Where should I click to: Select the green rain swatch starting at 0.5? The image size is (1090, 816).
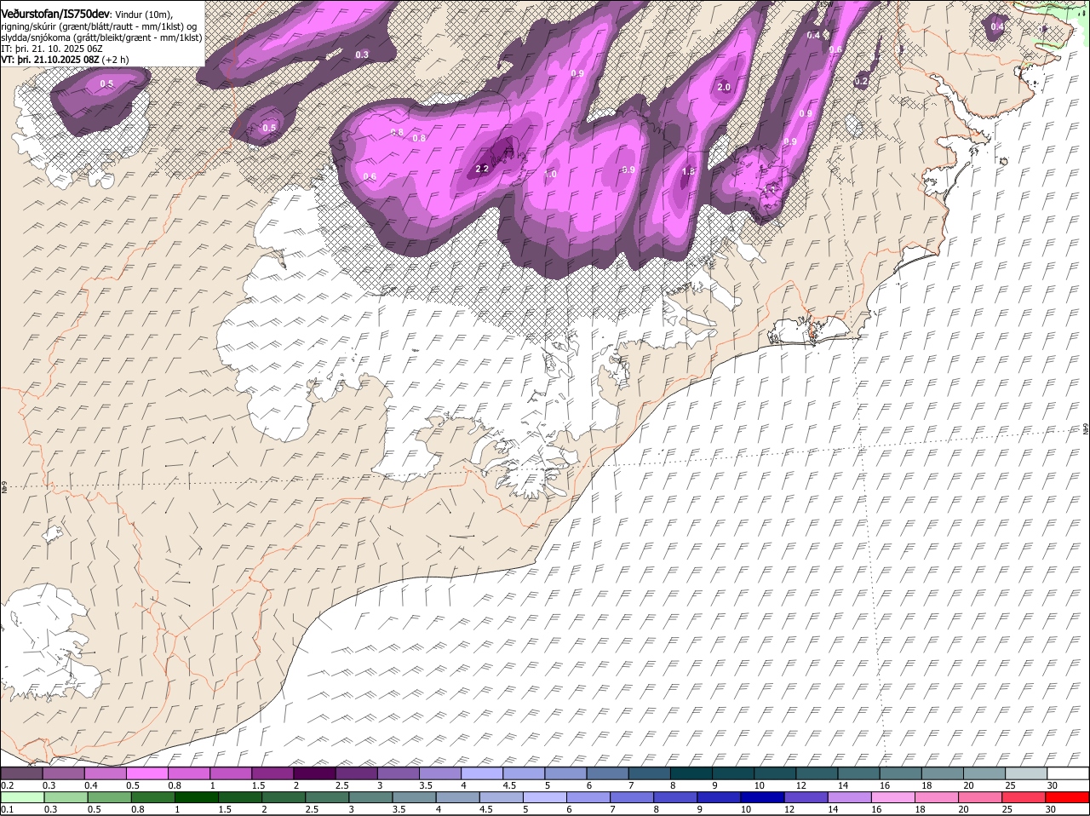tap(109, 797)
